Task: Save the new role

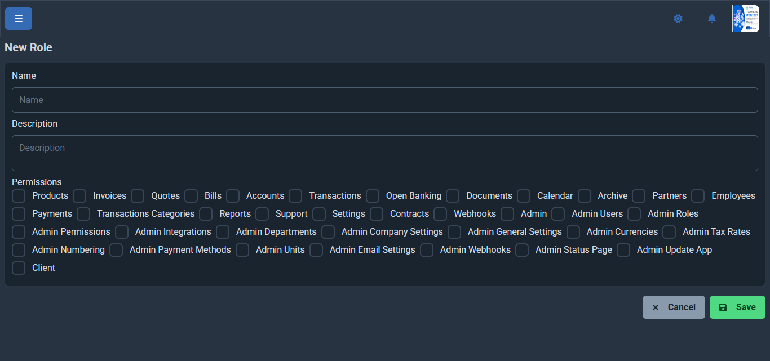Action: pyautogui.click(x=737, y=307)
